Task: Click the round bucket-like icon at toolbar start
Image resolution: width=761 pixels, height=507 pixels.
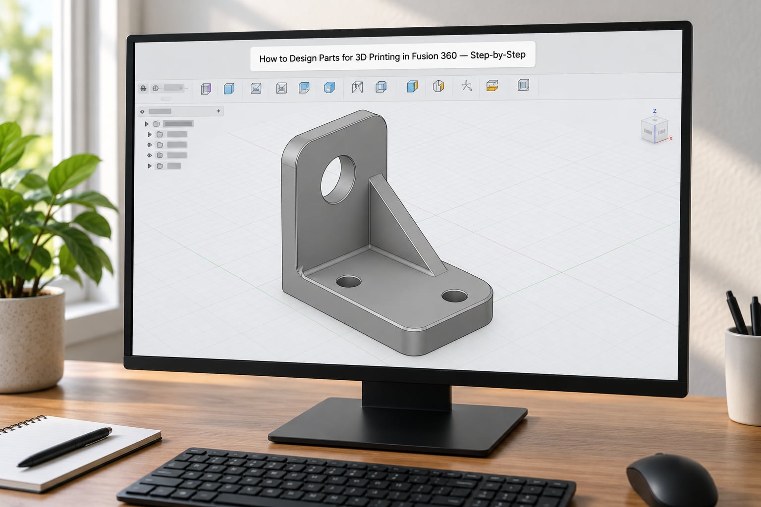Action: pyautogui.click(x=143, y=88)
